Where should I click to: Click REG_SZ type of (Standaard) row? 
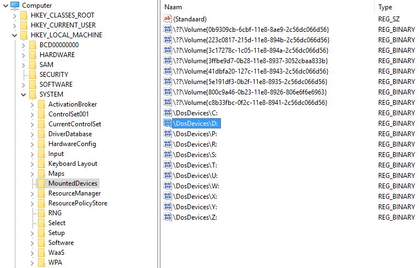[389, 19]
